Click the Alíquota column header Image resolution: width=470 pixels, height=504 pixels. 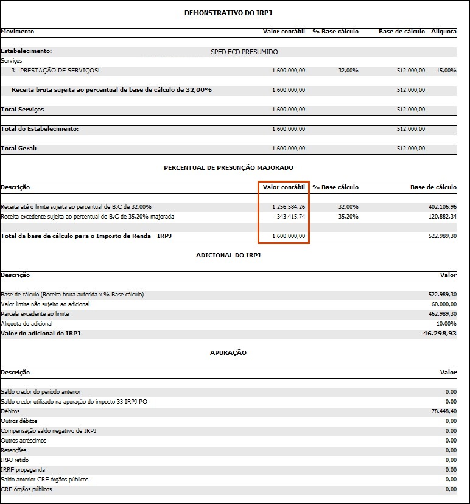click(x=444, y=32)
